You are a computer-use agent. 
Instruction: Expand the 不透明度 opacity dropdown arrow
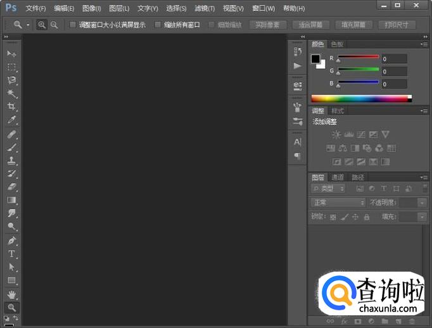422,203
